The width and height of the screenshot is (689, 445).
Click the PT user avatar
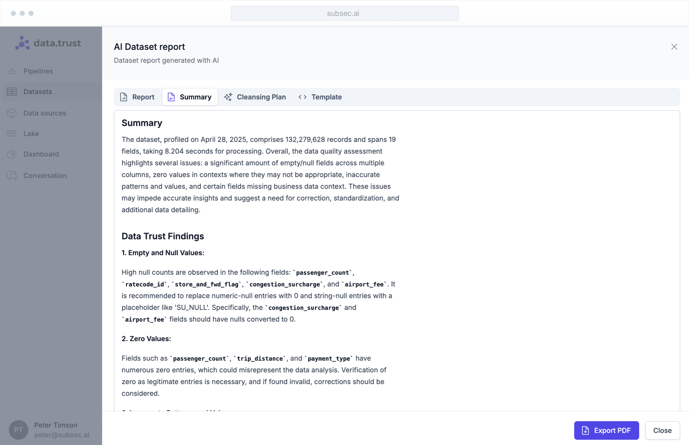(x=18, y=430)
